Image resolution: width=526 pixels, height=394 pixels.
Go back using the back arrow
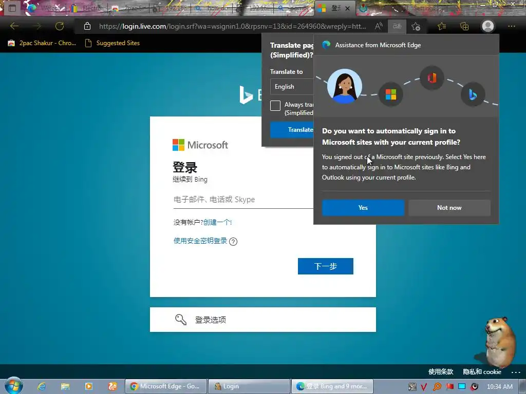coord(14,26)
